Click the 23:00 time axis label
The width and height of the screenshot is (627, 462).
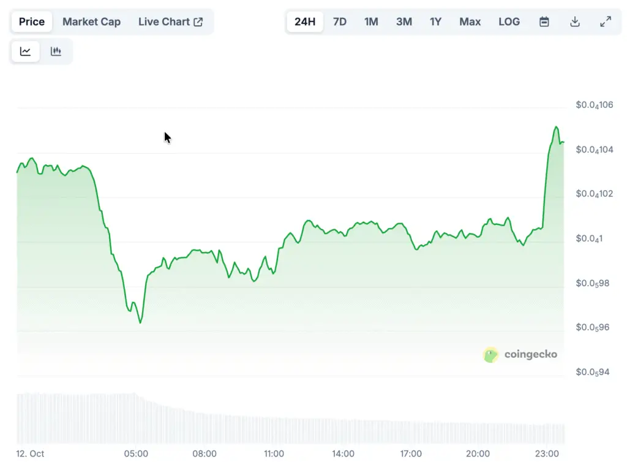tap(546, 453)
